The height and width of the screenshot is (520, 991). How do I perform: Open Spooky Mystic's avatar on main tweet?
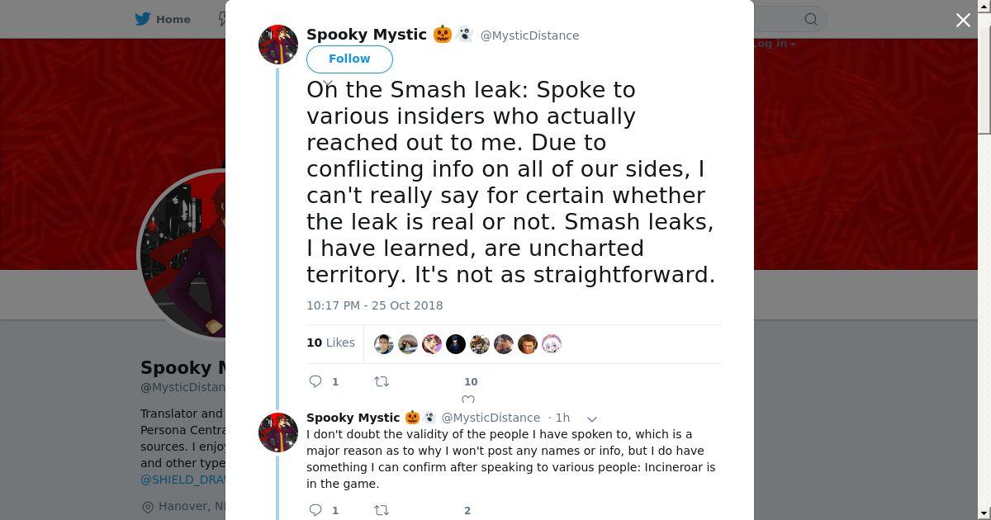coord(278,45)
